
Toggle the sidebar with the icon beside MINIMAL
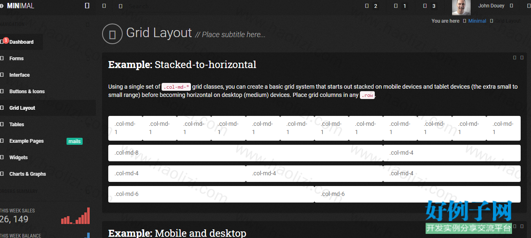click(x=87, y=6)
